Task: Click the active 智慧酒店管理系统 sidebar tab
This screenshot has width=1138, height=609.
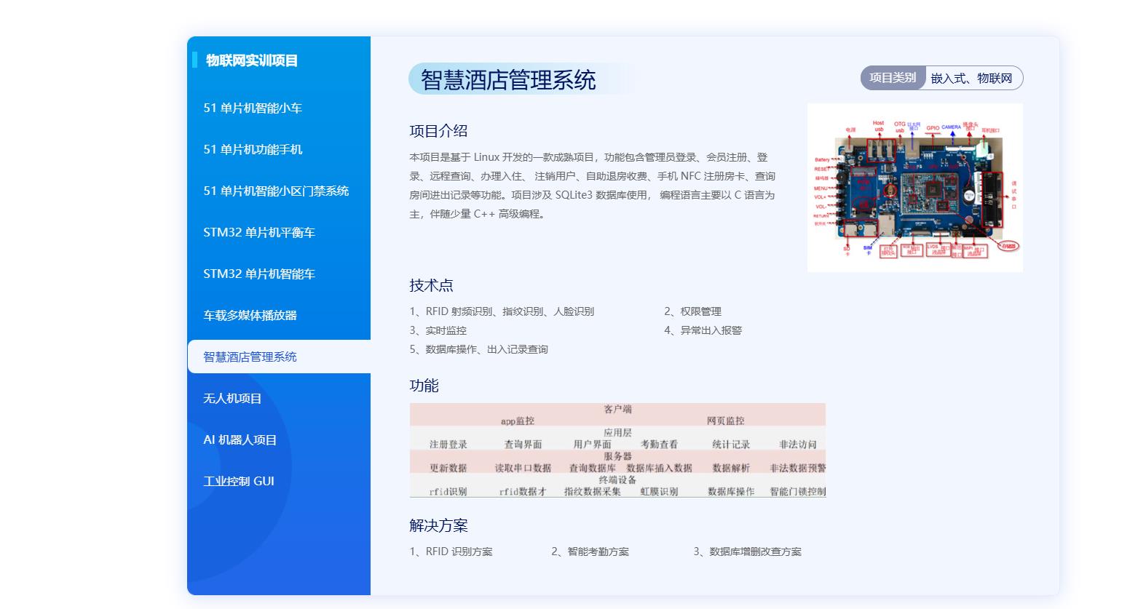Action: 250,357
